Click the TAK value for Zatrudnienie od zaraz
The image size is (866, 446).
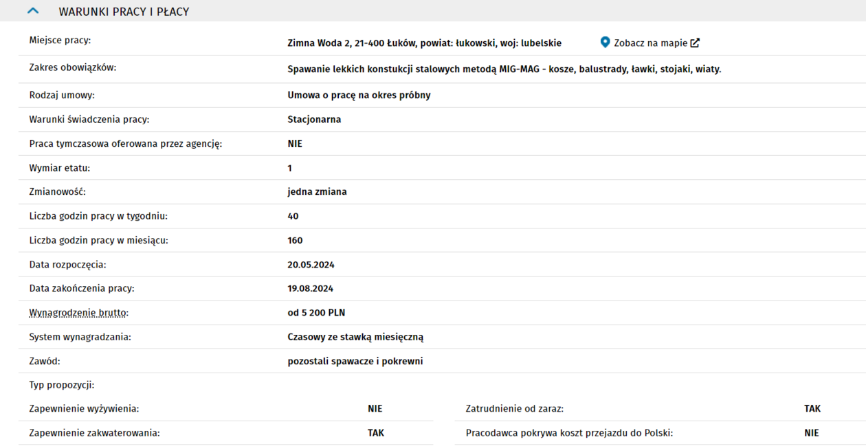[x=812, y=409]
